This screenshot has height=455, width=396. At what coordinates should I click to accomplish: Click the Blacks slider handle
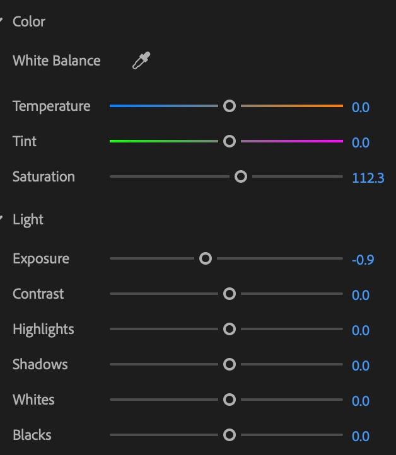[x=230, y=435]
